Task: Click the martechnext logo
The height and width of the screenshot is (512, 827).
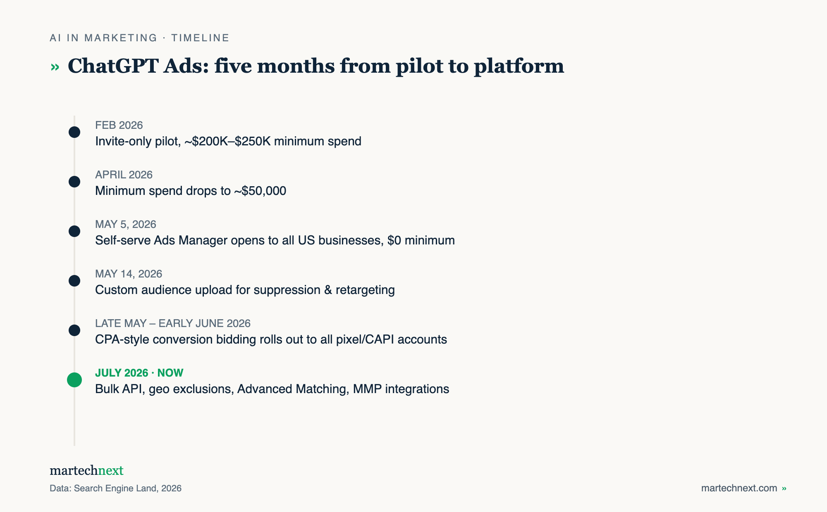Action: click(x=86, y=470)
